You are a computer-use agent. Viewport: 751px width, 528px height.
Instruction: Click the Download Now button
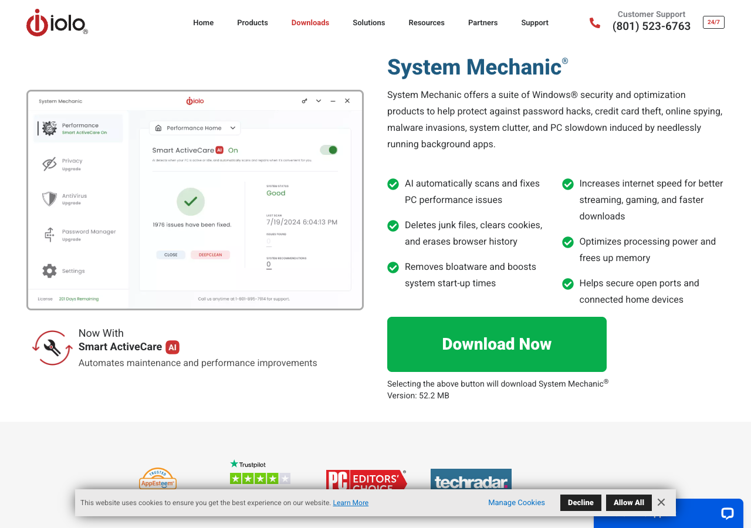coord(496,344)
